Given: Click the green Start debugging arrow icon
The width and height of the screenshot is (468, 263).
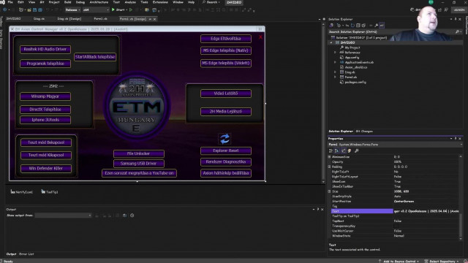Looking at the screenshot, I should (x=113, y=9).
